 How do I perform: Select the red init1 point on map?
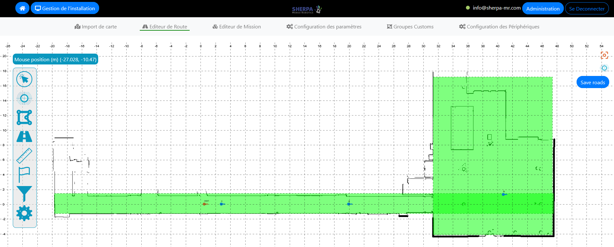pos(204,204)
